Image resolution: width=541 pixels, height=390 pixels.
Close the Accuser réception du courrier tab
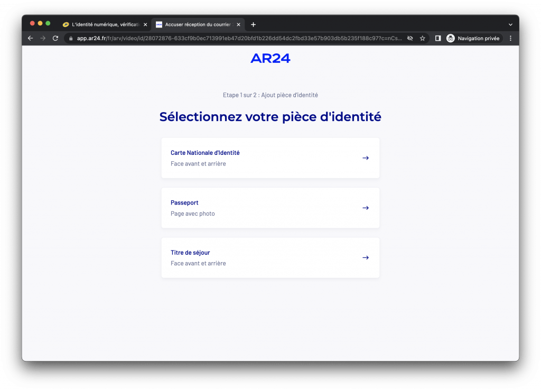click(238, 24)
